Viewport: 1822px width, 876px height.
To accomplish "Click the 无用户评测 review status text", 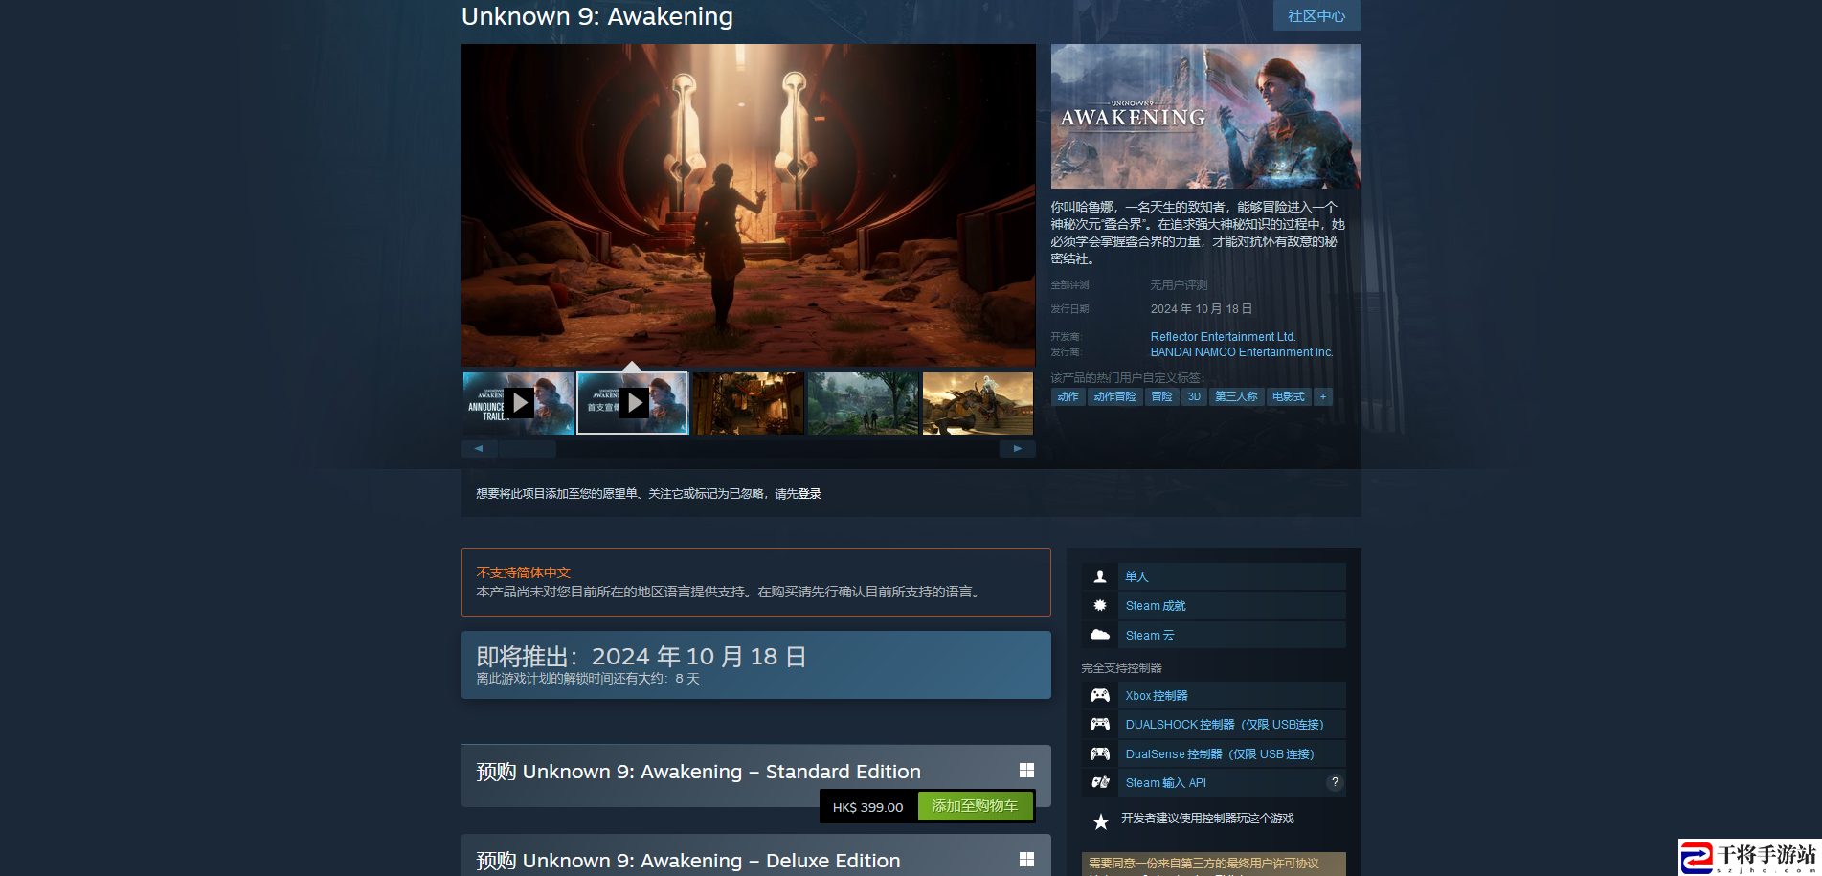I will pos(1179,285).
